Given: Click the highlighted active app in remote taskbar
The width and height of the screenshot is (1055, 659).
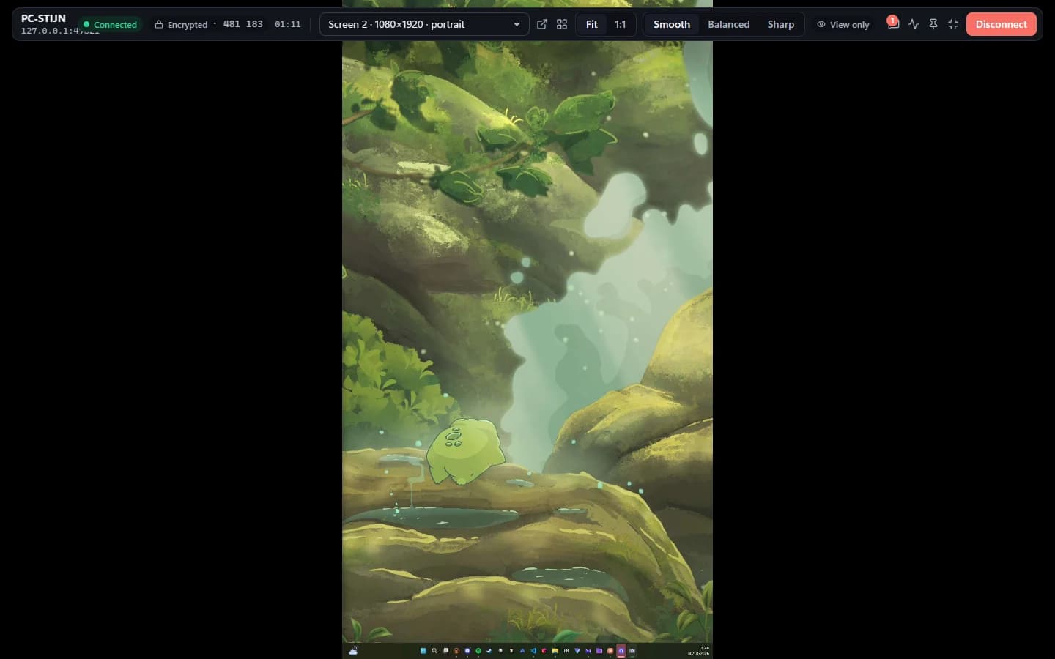Looking at the screenshot, I should (x=621, y=651).
